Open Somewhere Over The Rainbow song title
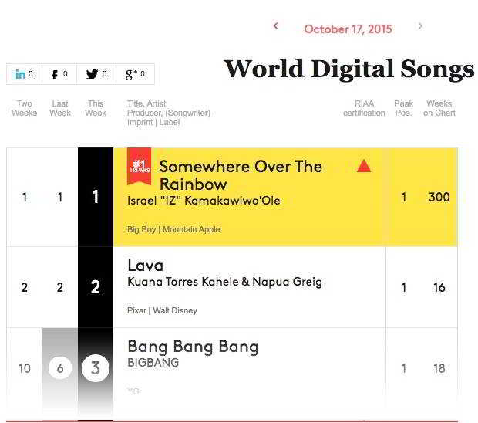The width and height of the screenshot is (478, 423). click(241, 175)
